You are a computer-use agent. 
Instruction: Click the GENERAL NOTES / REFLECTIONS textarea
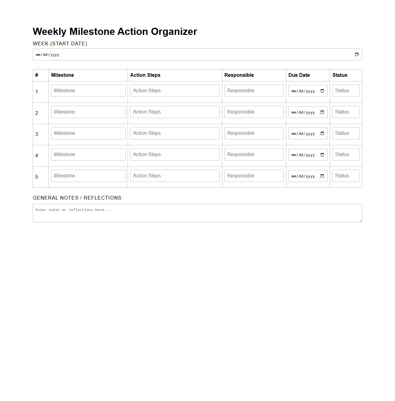(x=197, y=213)
